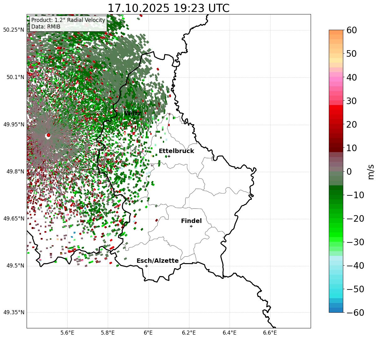Click the Wiltz city label
Viewport: 378px width, 339px height.
click(x=133, y=113)
